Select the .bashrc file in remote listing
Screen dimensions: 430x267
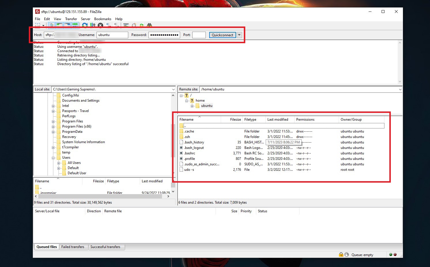coord(190,153)
